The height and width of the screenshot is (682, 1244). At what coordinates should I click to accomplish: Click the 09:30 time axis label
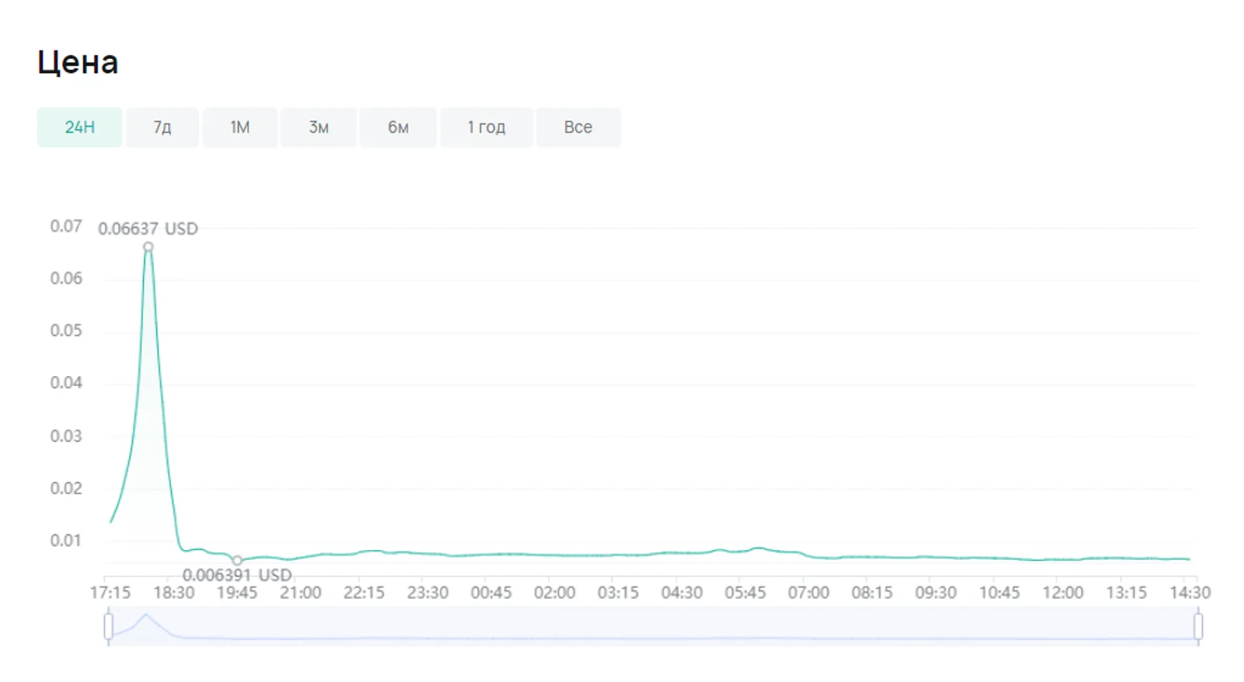pyautogui.click(x=935, y=593)
